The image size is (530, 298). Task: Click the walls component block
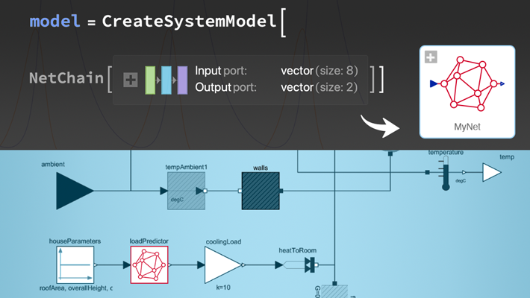click(x=261, y=191)
